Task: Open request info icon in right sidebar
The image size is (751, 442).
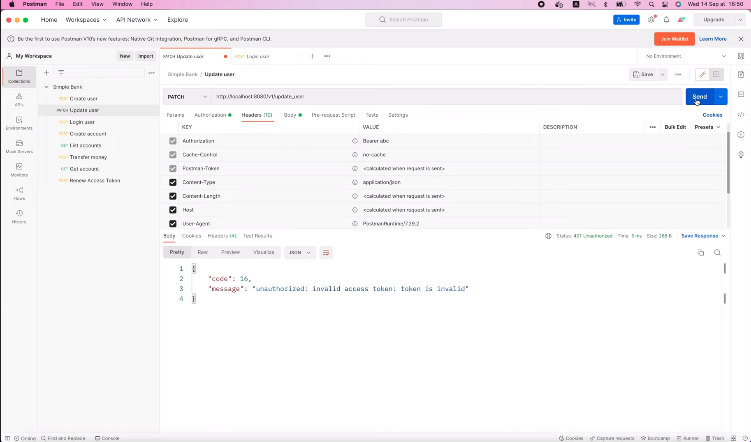Action: click(741, 135)
